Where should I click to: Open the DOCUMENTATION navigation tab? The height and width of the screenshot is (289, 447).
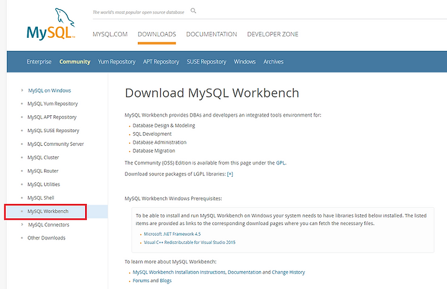(x=212, y=34)
